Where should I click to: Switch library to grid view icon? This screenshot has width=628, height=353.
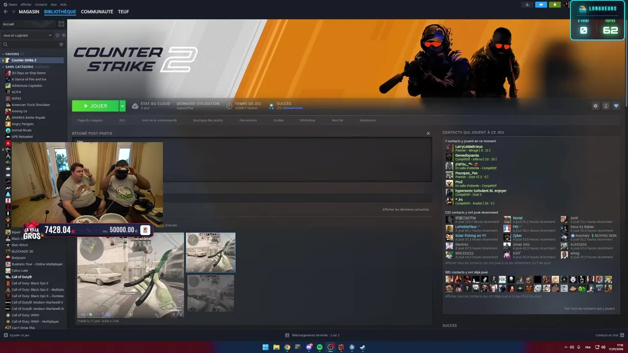(x=61, y=24)
